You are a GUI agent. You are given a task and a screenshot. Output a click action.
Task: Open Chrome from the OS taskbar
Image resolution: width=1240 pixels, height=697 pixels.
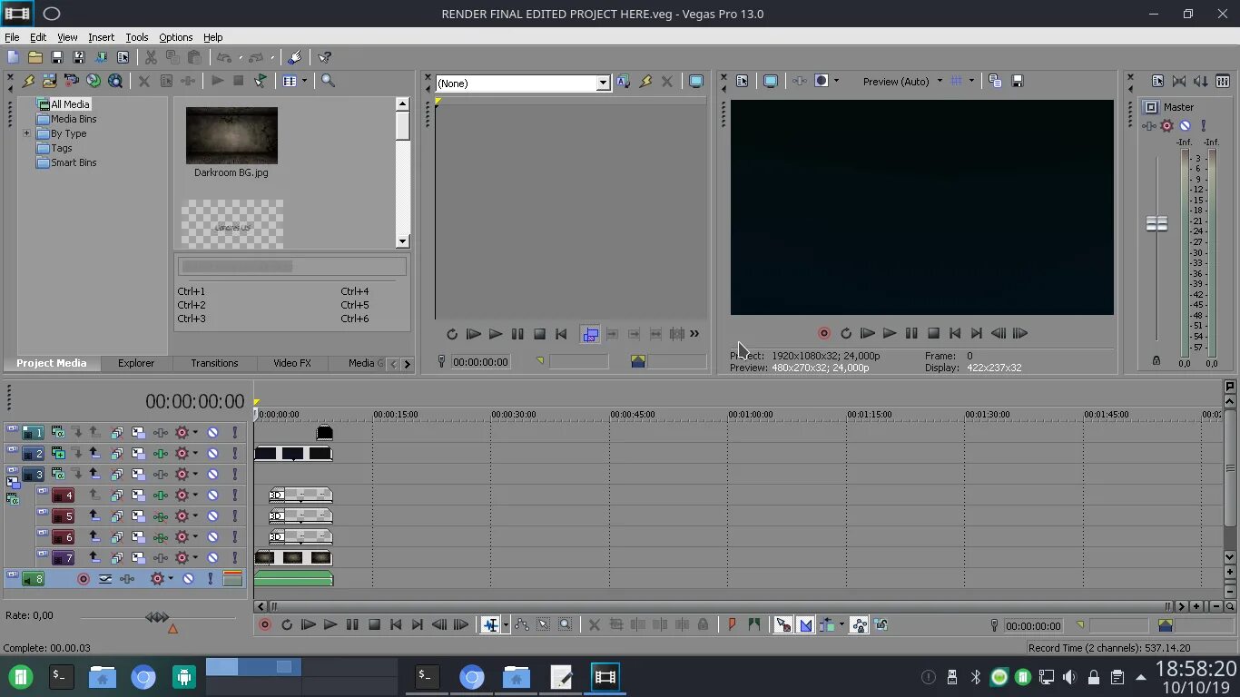click(143, 677)
